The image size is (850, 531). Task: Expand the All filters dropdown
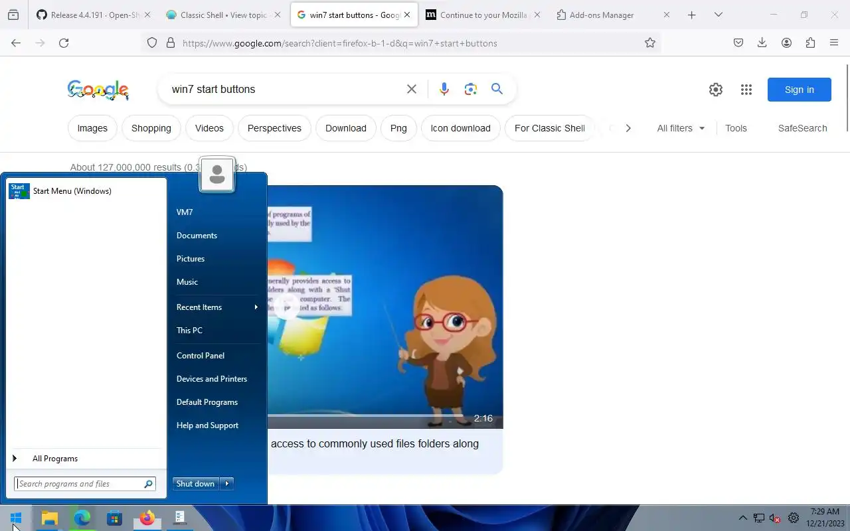[x=681, y=128]
